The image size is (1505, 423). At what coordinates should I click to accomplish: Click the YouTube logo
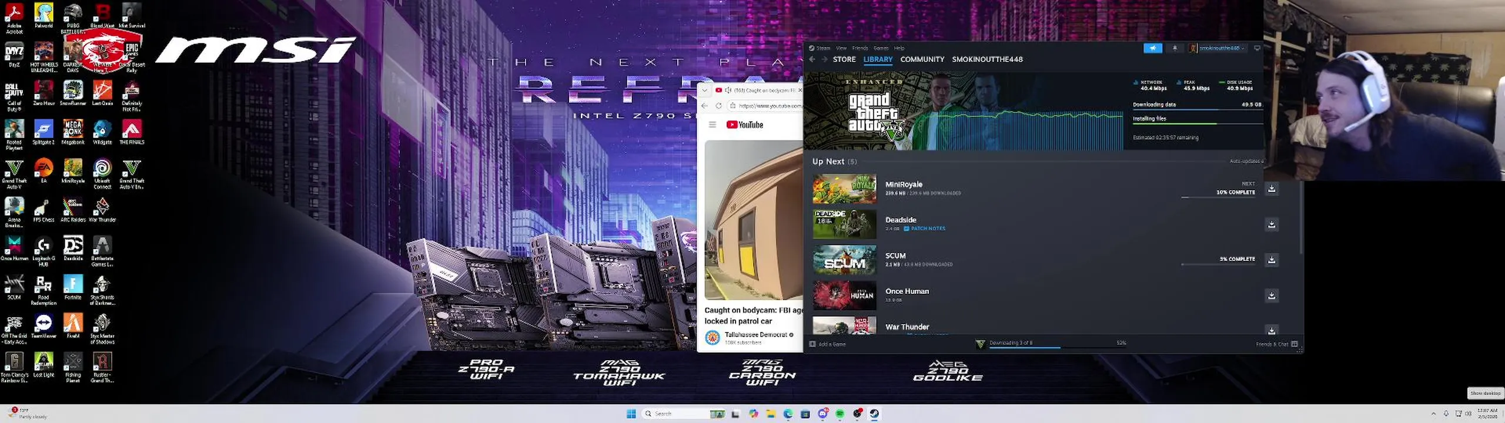click(x=744, y=125)
